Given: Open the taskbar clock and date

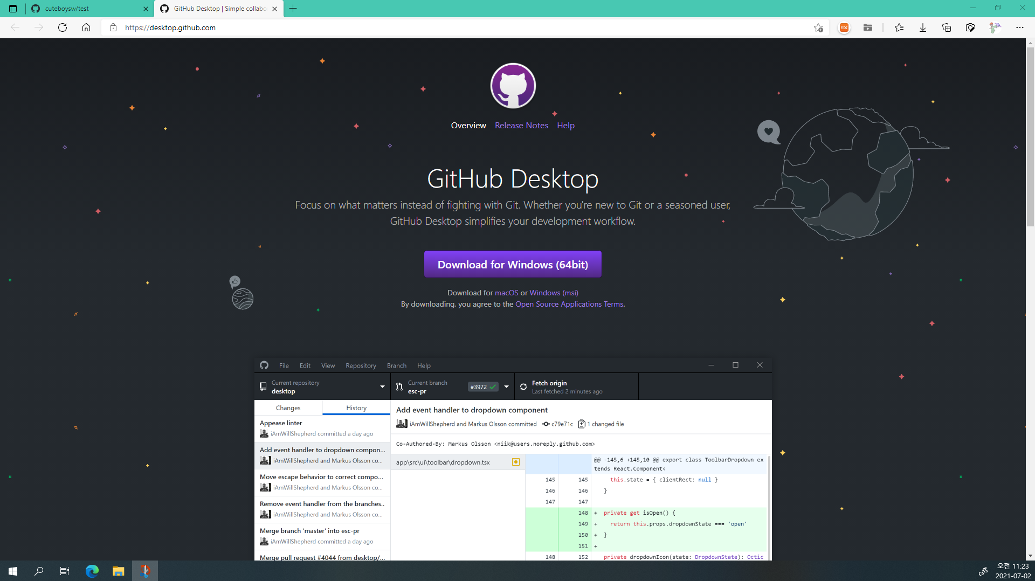Looking at the screenshot, I should point(1013,571).
